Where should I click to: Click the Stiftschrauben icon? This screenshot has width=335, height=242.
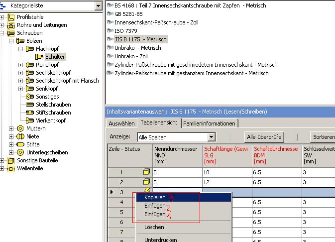tap(30, 113)
